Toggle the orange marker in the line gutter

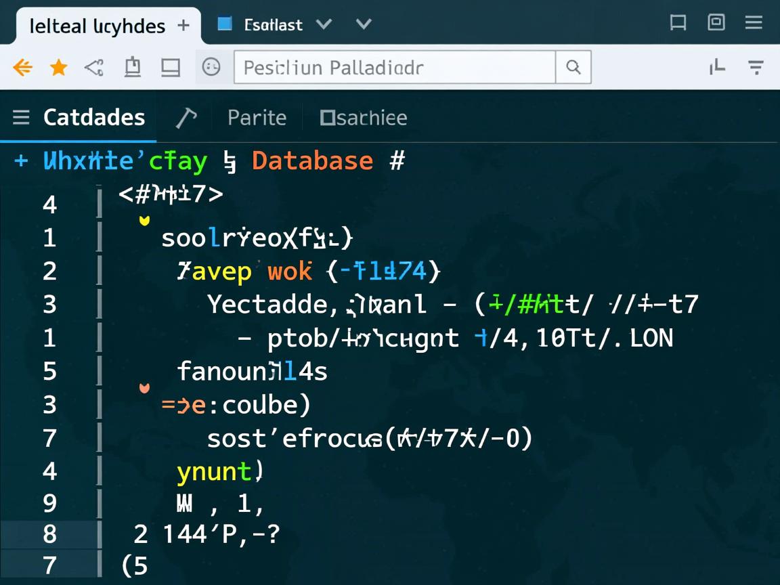tap(144, 389)
